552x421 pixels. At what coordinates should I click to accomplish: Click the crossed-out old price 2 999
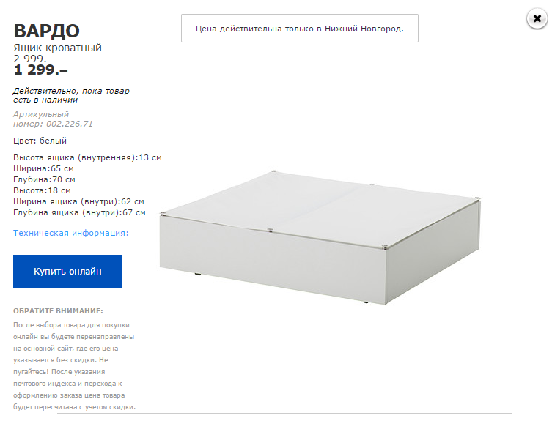(32, 59)
